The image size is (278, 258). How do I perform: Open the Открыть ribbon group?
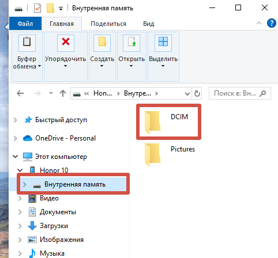(132, 56)
